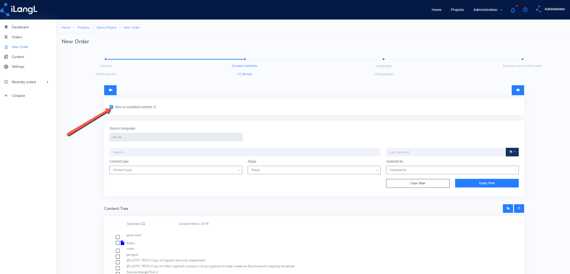Expand the Recently visited submenu arrow
This screenshot has width=570, height=274.
pyautogui.click(x=48, y=82)
